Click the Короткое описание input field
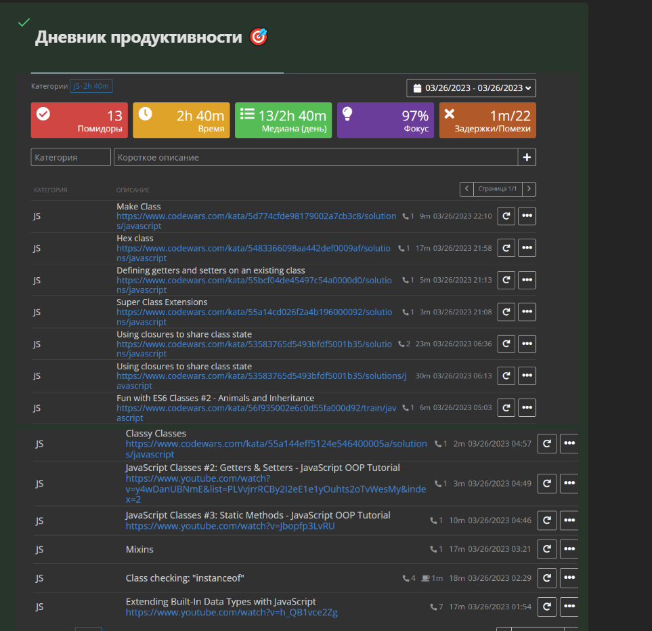 316,157
